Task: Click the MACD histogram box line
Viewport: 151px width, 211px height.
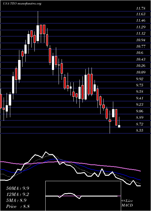Action: click(x=83, y=196)
